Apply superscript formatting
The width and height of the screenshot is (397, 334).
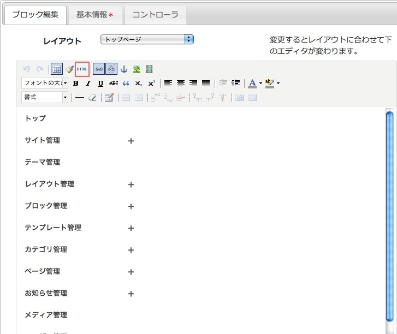coord(151,83)
